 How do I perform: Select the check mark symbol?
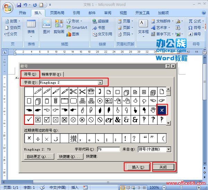pos(29,120)
